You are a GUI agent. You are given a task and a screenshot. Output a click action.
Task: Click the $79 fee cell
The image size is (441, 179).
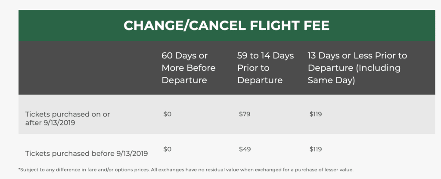click(244, 114)
